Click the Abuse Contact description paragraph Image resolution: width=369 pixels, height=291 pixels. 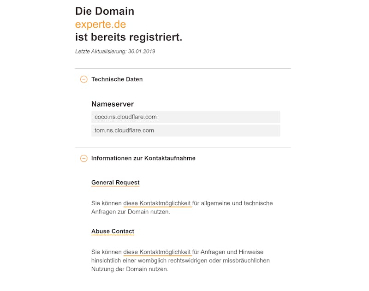coord(180,261)
